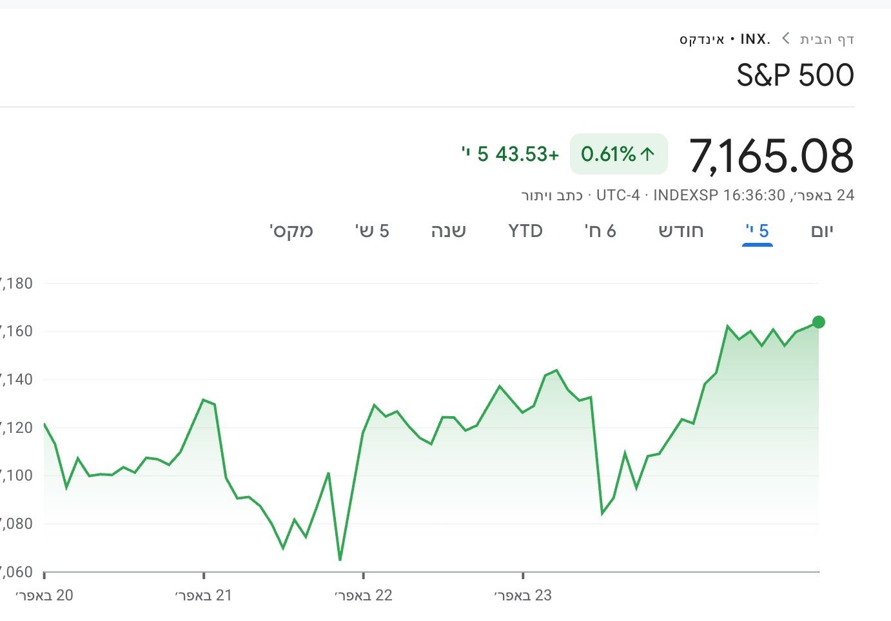Screen dimensions: 891x621
Task: Click the 21 באפר׳ date axis label
Action: pyautogui.click(x=203, y=595)
